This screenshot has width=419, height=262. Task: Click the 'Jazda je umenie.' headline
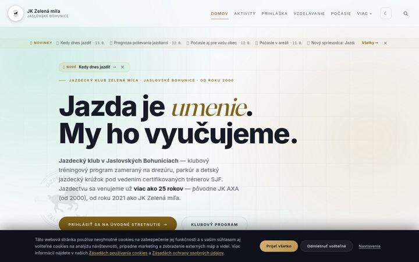[x=155, y=108]
